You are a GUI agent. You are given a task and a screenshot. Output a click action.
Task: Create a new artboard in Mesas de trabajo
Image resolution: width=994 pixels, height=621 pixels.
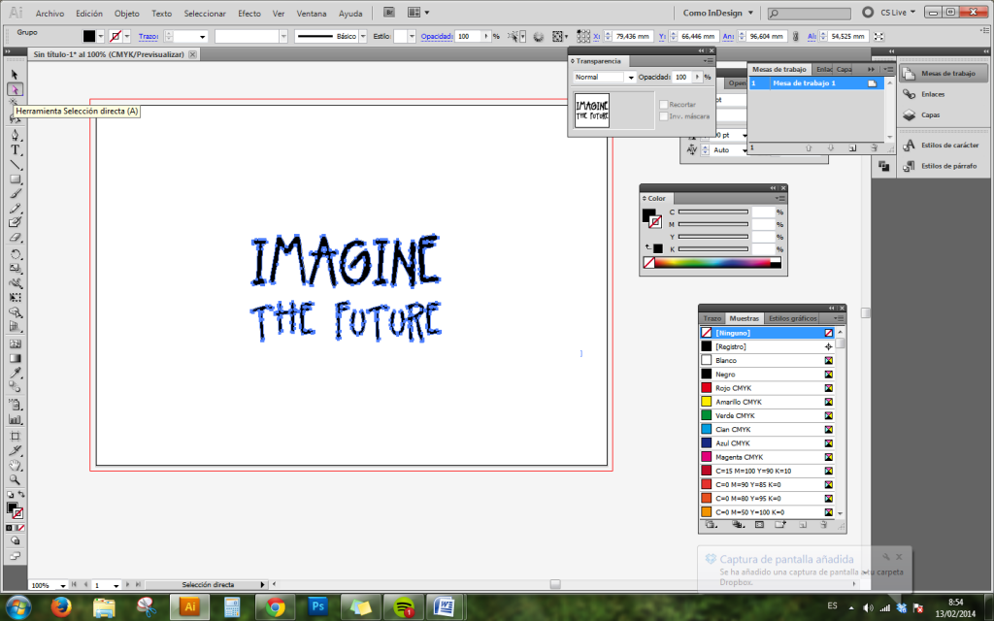click(853, 147)
